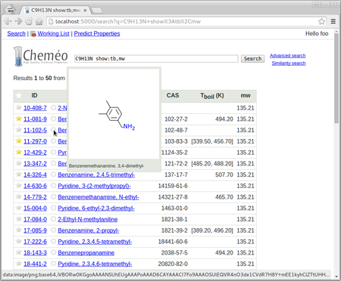341x281 pixels.
Task: Open Benzenemethanamine, N-ethyl- entry
Action: (99, 197)
